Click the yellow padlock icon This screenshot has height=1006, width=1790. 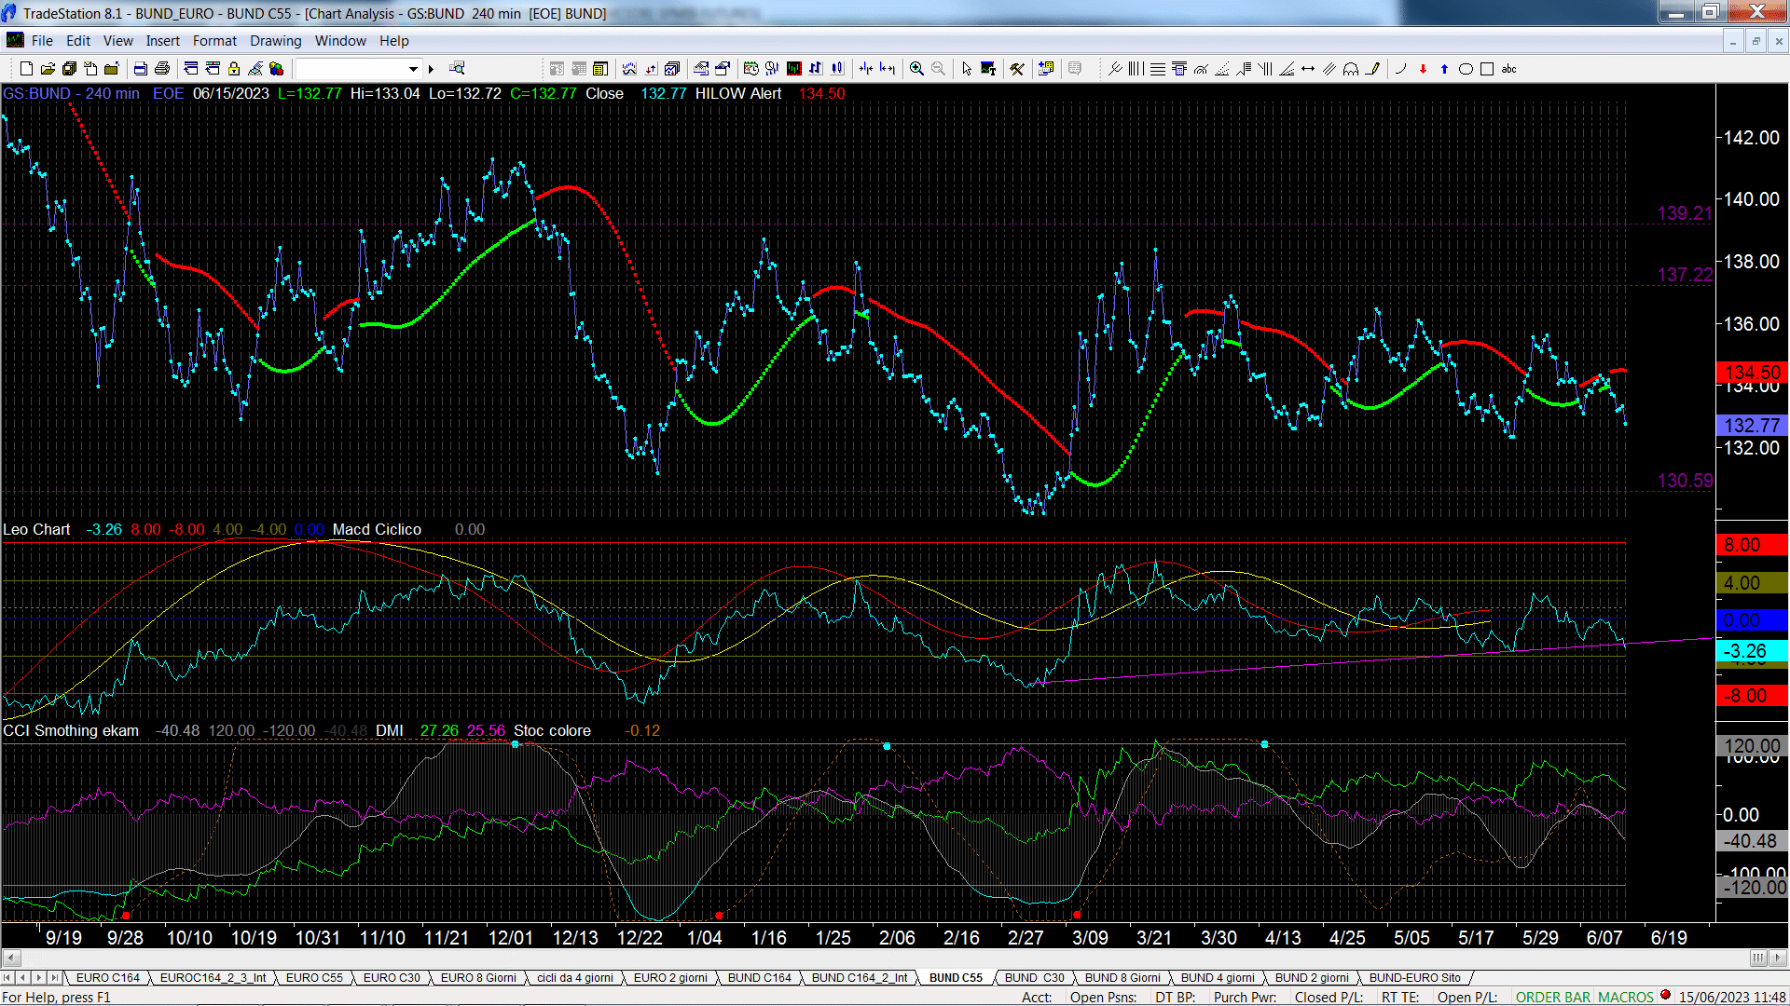[234, 69]
